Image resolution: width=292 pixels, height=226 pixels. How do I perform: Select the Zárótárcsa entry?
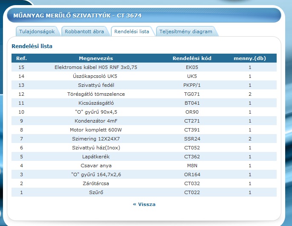click(x=96, y=183)
